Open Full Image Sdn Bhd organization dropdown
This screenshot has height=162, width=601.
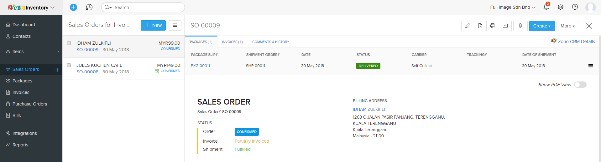(513, 7)
